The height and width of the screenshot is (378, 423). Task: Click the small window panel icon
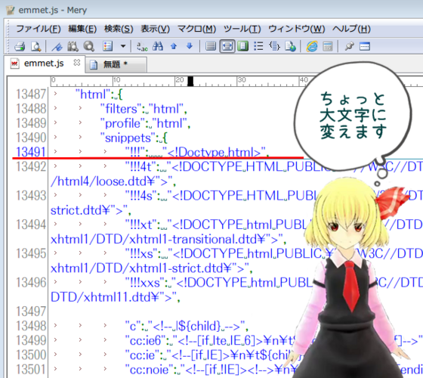(364, 46)
